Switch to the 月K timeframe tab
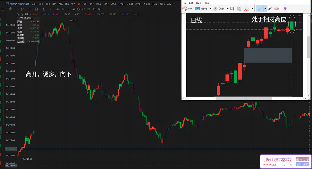This screenshot has height=169, width=312. [x=61, y=4]
